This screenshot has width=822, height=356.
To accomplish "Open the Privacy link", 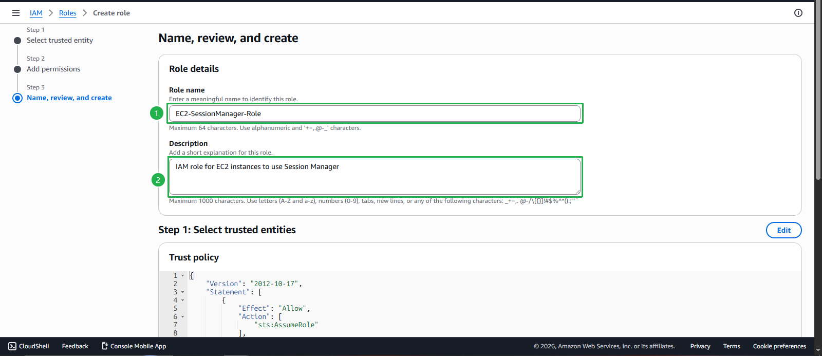I will (x=700, y=346).
